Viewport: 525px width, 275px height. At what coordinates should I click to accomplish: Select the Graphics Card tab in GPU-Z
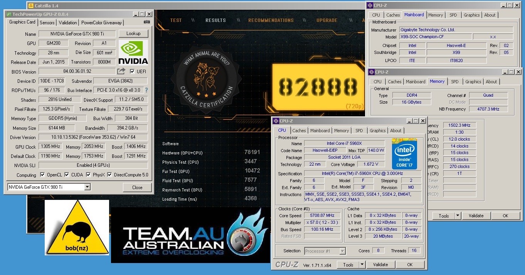[x=22, y=22]
